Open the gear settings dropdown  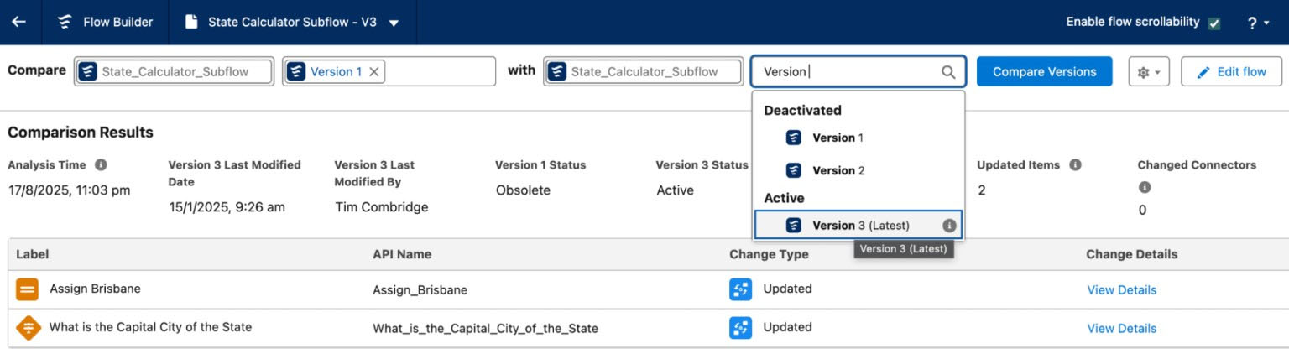(1148, 72)
